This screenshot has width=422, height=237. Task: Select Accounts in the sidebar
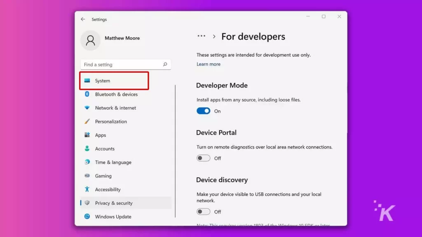click(x=126, y=149)
